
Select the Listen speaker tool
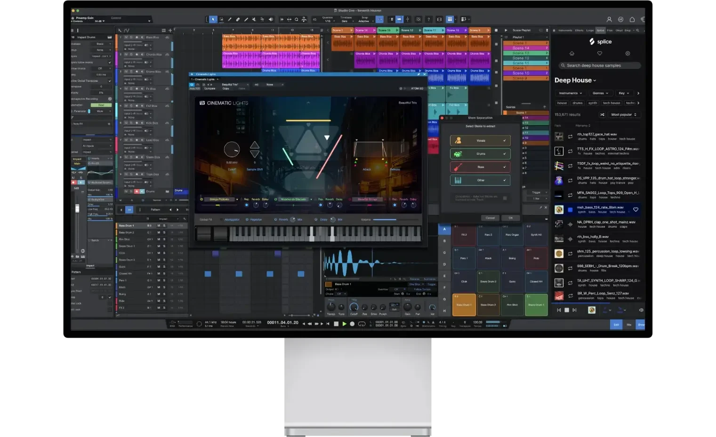tap(271, 19)
